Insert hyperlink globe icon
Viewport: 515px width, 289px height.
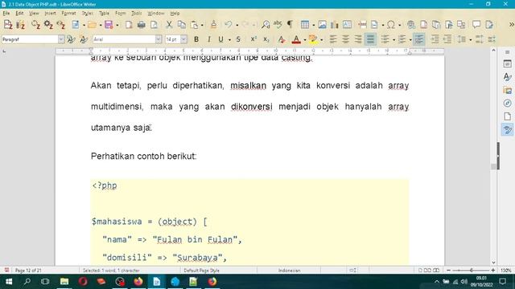pyautogui.click(x=410, y=25)
